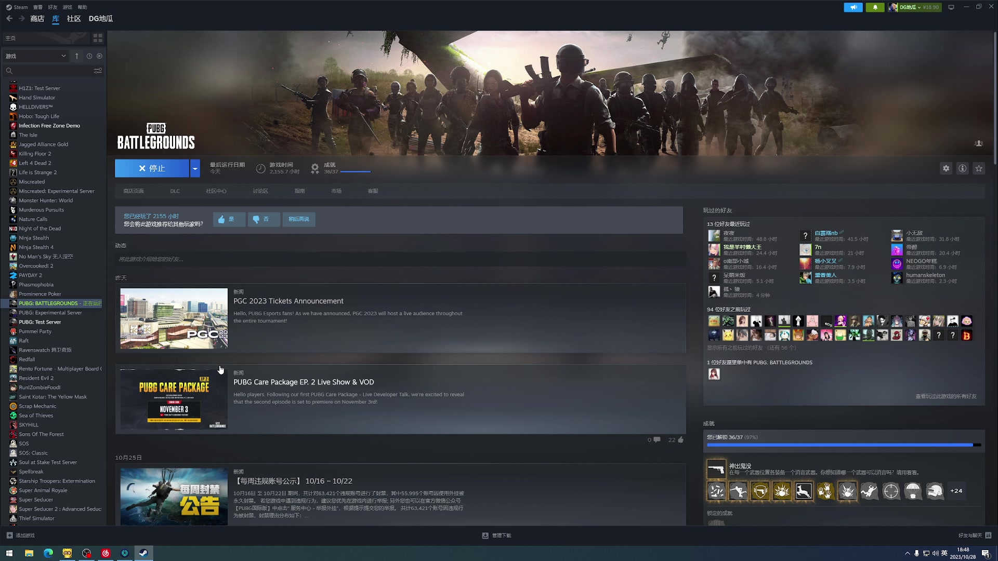Viewport: 998px width, 561px height.
Task: Open the Windows Start menu
Action: coord(9,553)
